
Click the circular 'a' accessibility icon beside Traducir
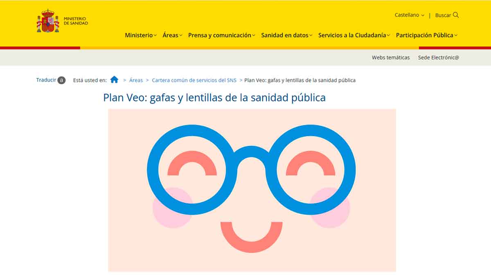pyautogui.click(x=61, y=81)
